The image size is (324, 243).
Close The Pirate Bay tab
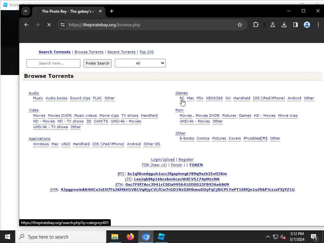[x=100, y=11]
